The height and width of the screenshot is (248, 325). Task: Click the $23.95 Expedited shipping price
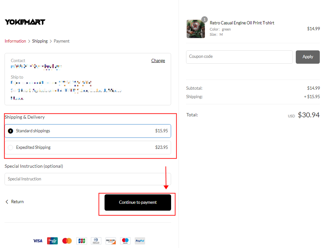click(161, 147)
